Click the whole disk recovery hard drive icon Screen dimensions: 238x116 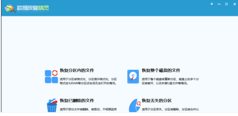point(133,76)
